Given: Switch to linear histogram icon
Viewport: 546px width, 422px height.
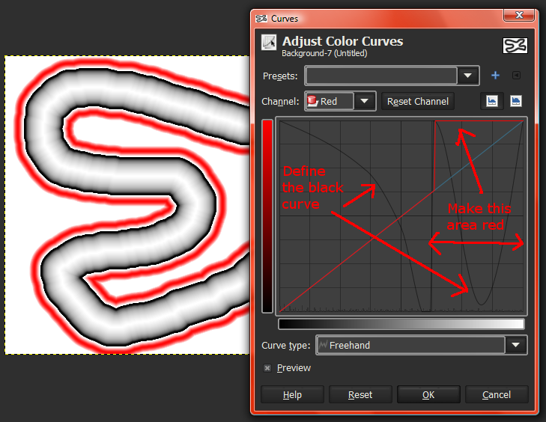Looking at the screenshot, I should click(x=491, y=101).
